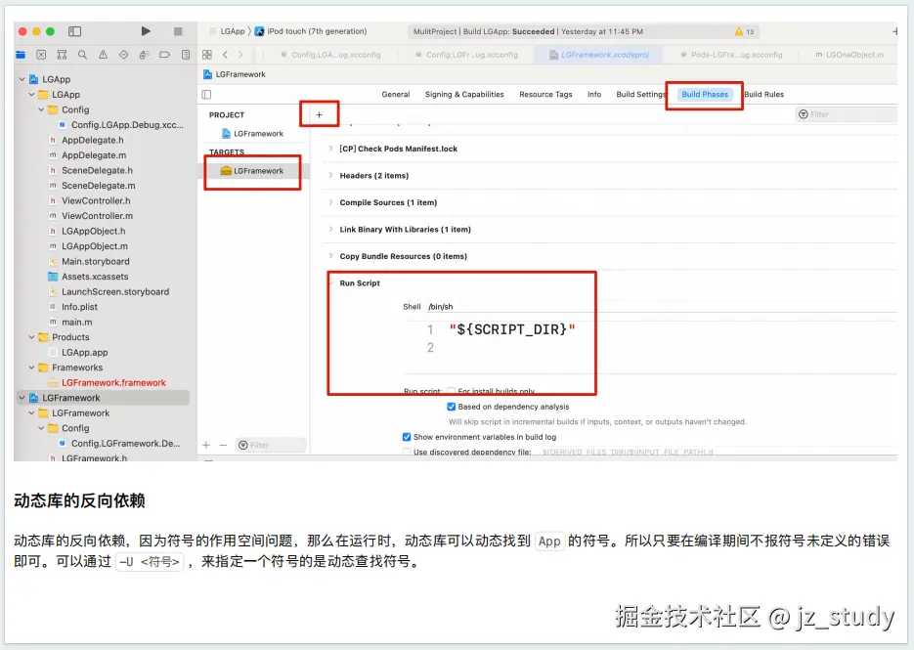The image size is (914, 650).
Task: Open the Issue navigator warning icon
Action: [x=104, y=55]
